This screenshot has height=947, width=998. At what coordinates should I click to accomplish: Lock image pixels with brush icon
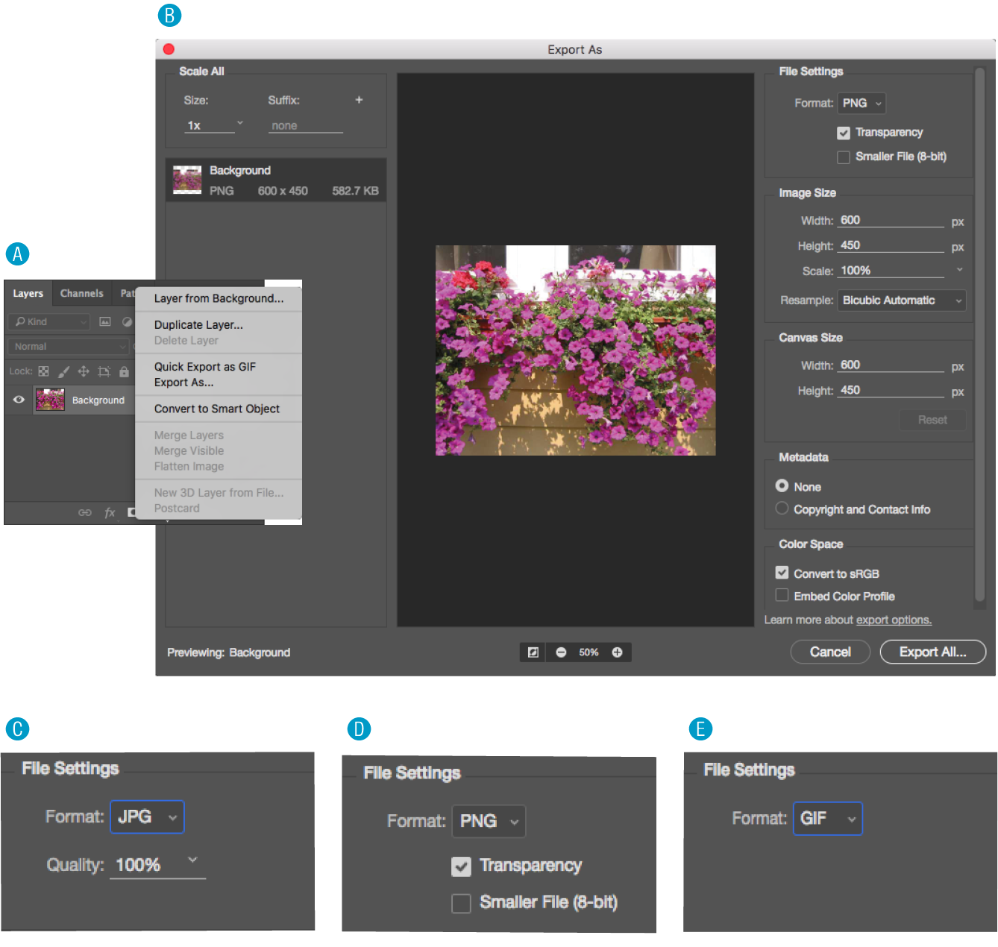coord(63,371)
